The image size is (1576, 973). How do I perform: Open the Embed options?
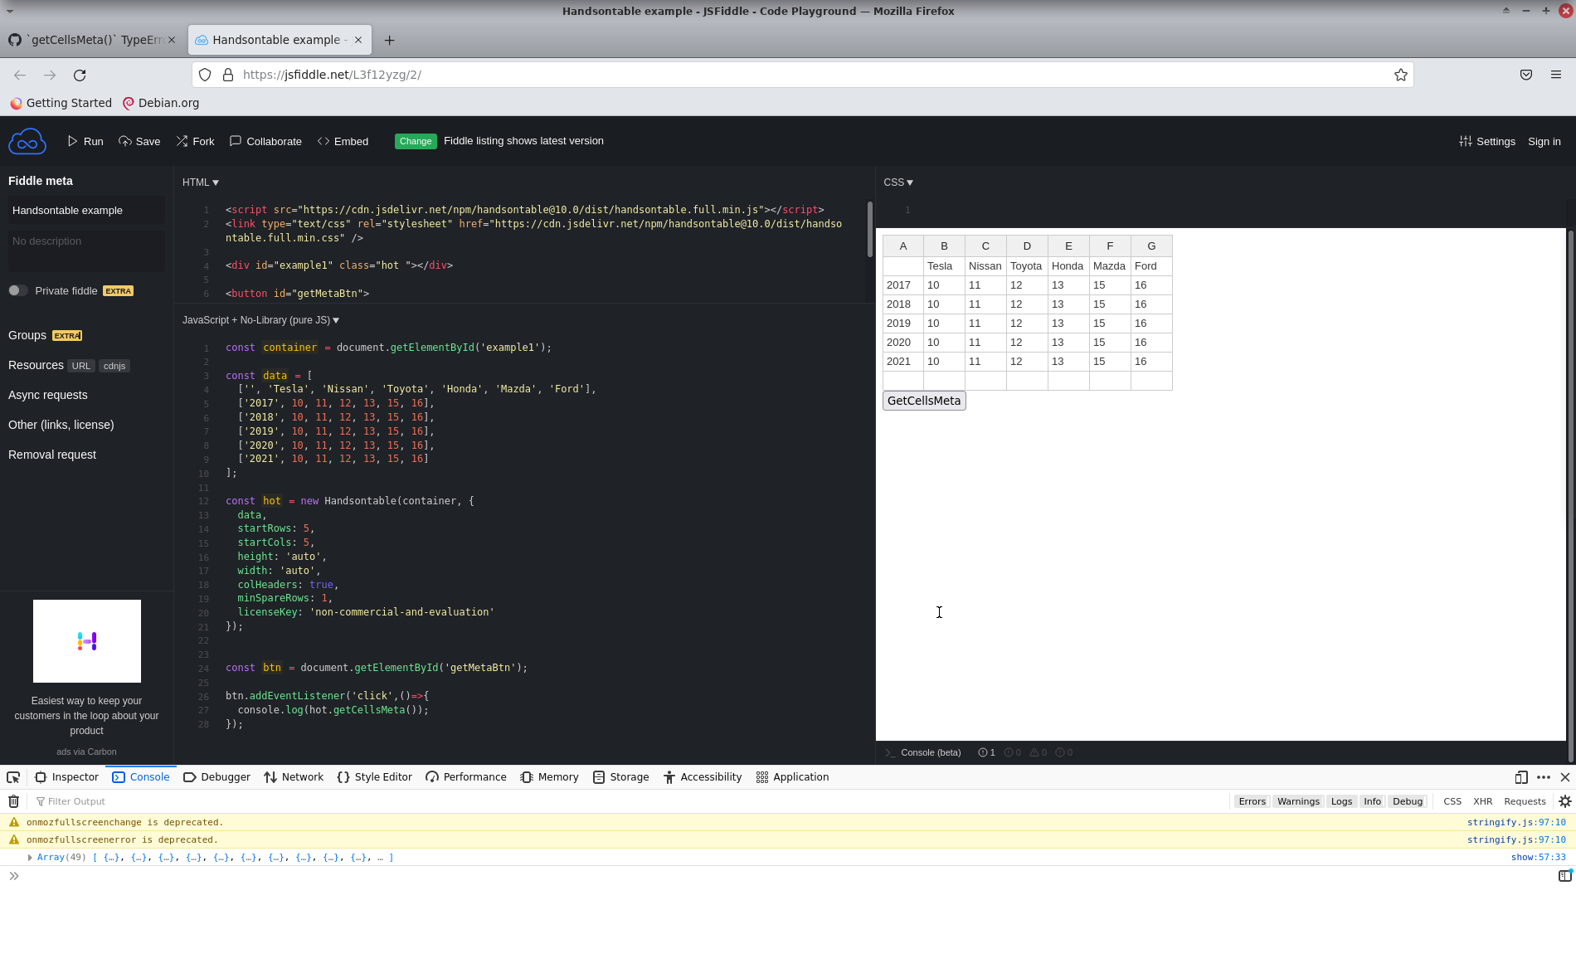pyautogui.click(x=342, y=141)
